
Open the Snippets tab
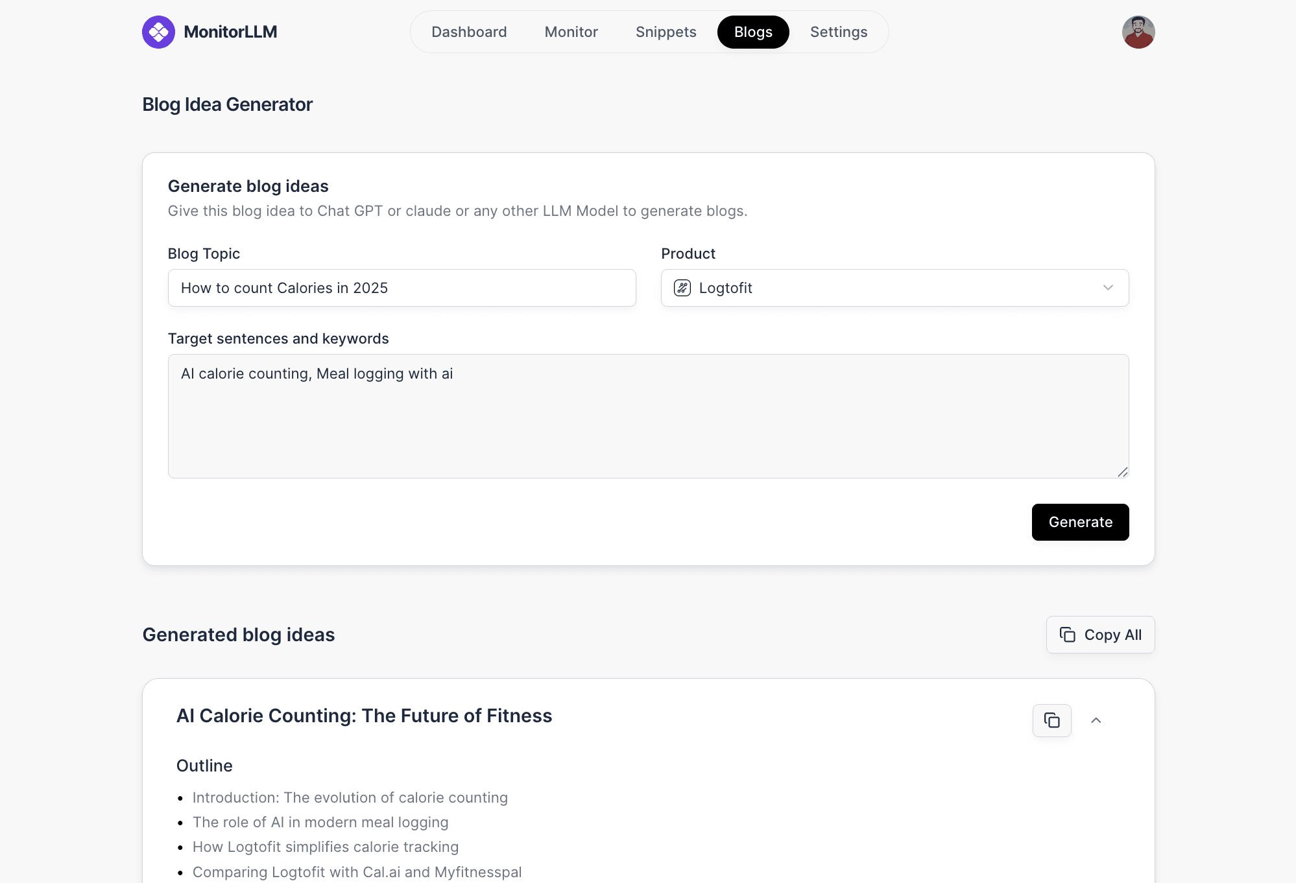pos(666,32)
